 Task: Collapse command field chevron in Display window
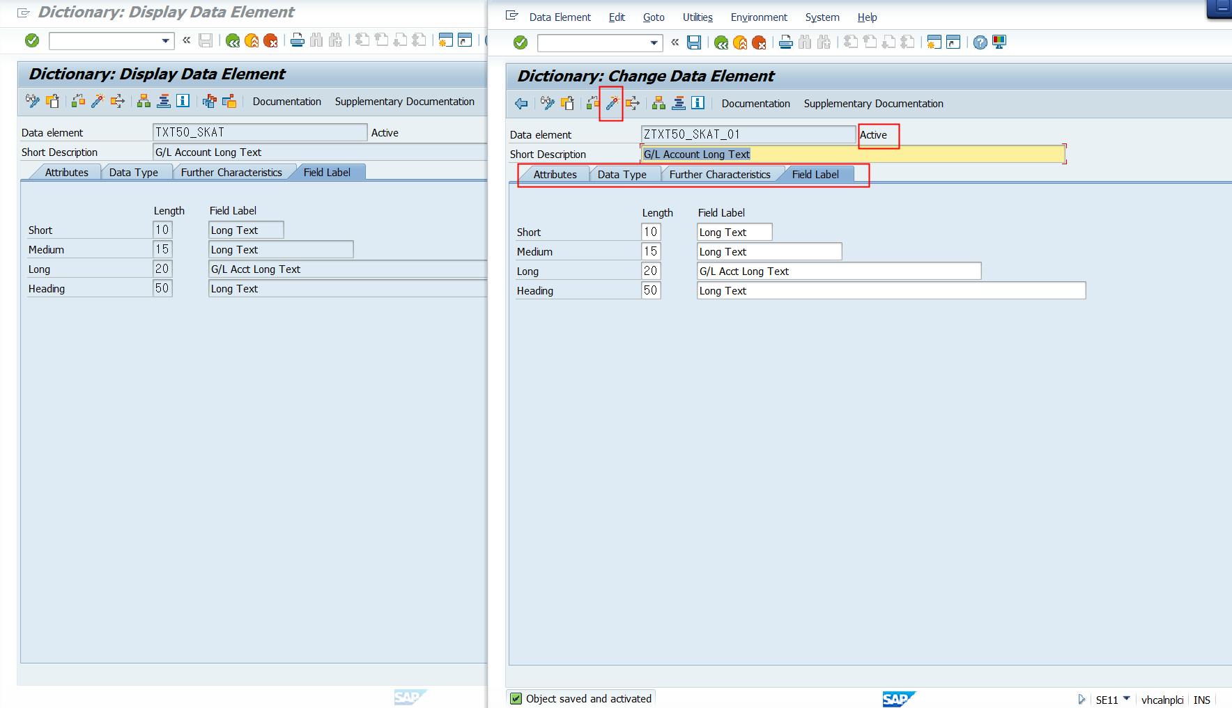[x=186, y=40]
